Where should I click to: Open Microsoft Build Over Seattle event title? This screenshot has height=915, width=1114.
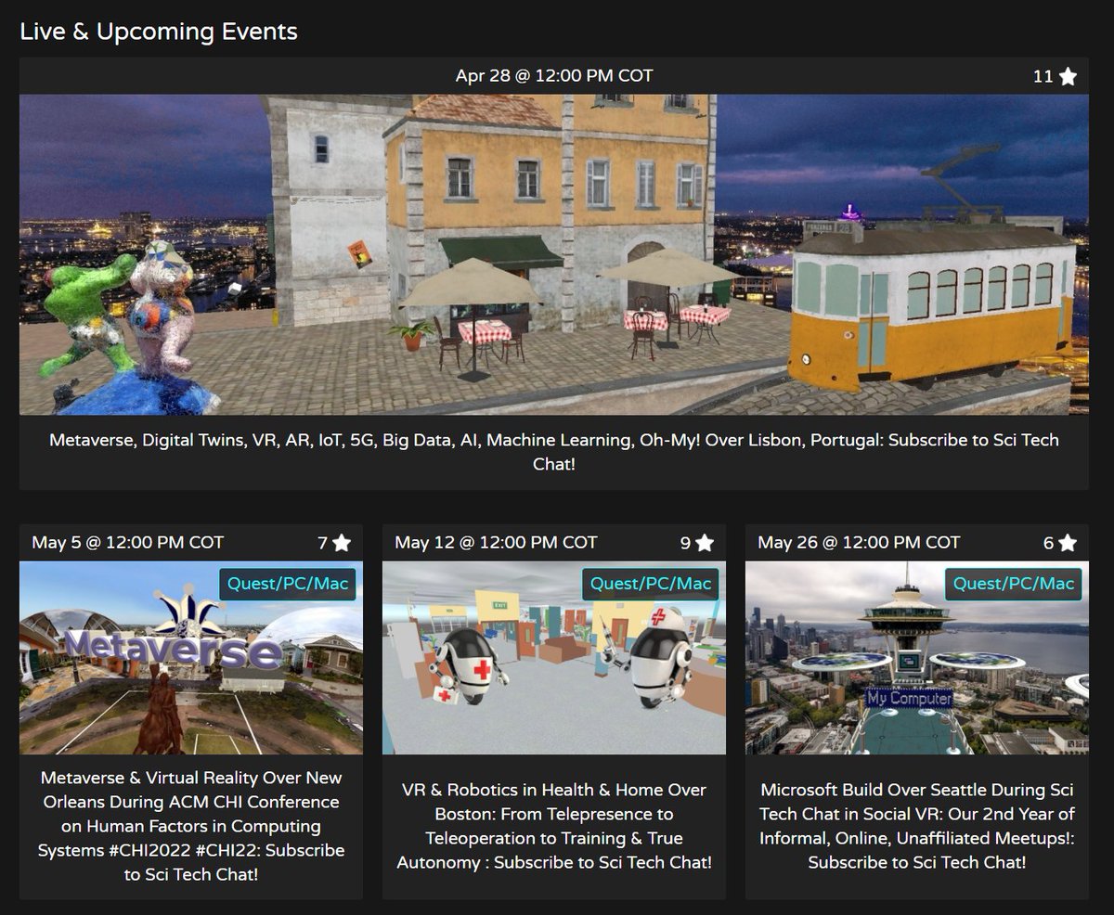(x=917, y=826)
